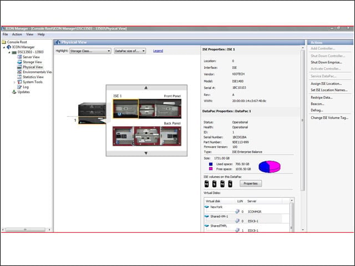Open Environmentals View icon

[19, 72]
